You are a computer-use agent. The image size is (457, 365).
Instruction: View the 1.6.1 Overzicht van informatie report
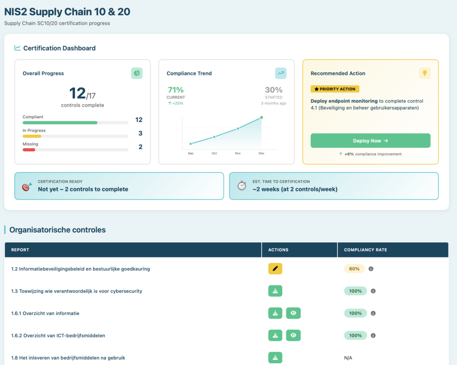(293, 313)
